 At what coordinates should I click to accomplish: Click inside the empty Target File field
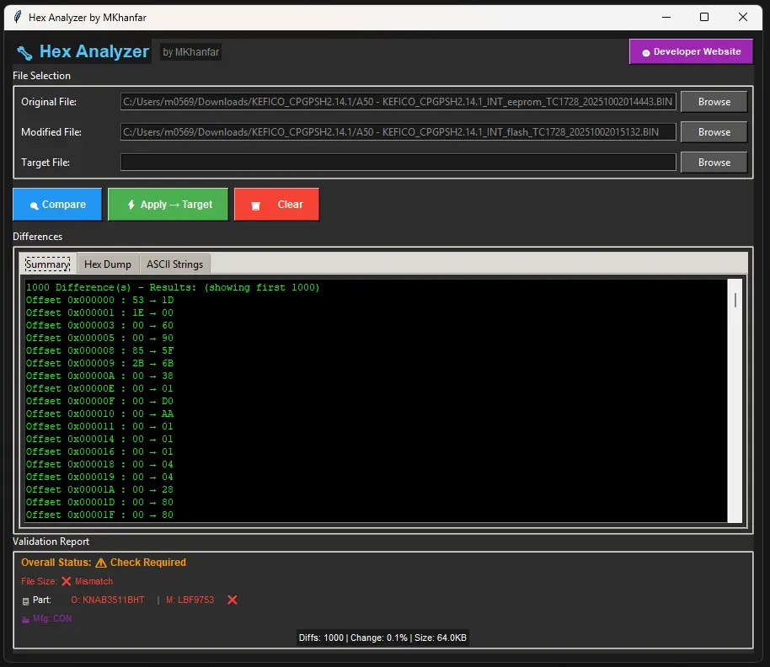tap(396, 162)
